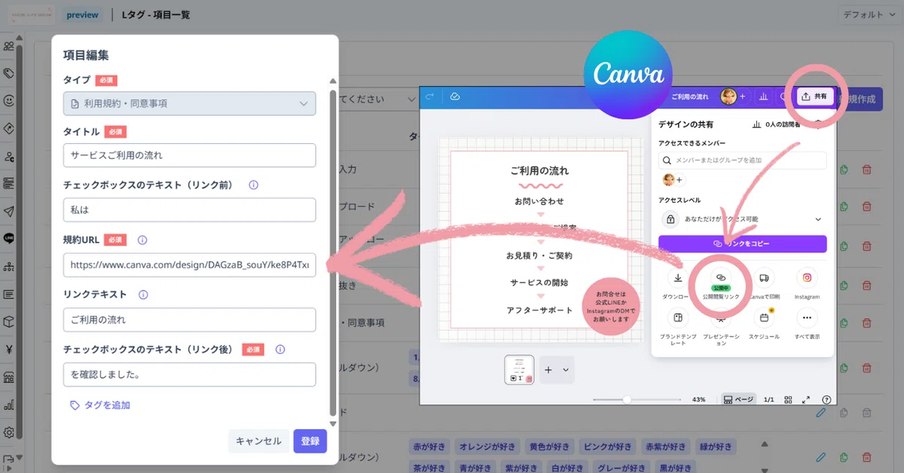Open the cube box sidebar icon
Viewport: 904px width, 473px height.
pyautogui.click(x=9, y=322)
